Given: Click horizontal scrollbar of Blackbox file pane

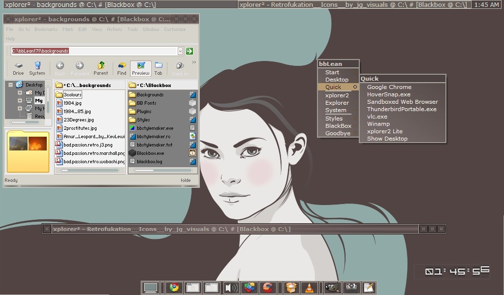Looking at the screenshot, I should click(163, 170).
